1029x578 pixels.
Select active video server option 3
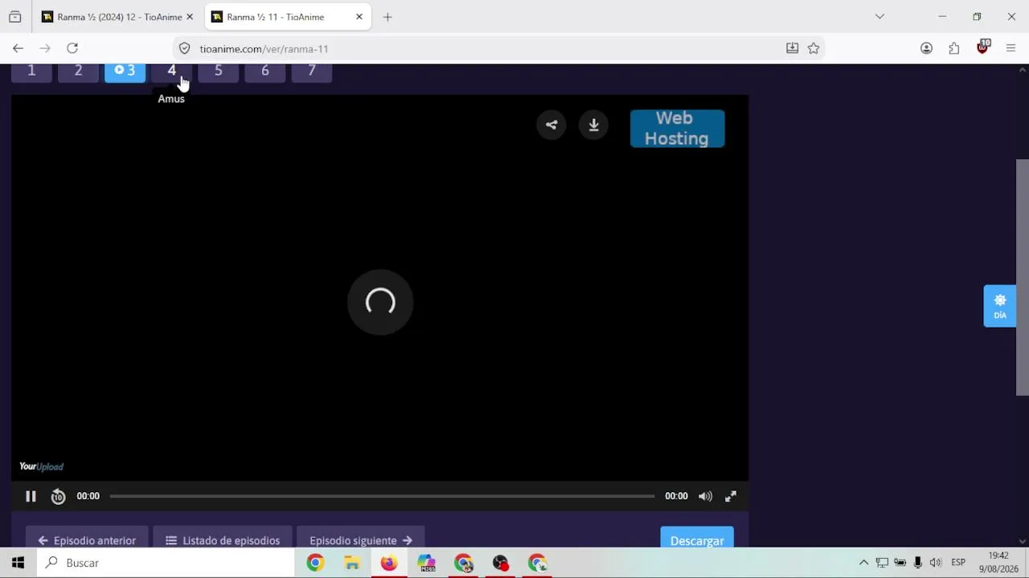pos(125,72)
